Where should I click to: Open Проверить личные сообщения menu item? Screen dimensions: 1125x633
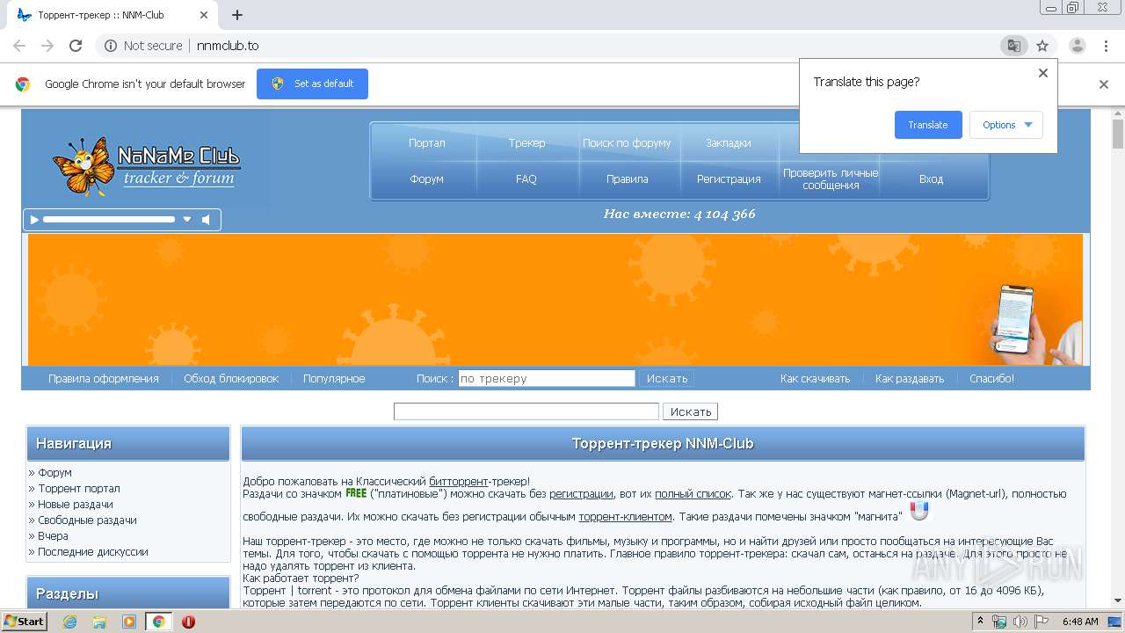pyautogui.click(x=831, y=179)
